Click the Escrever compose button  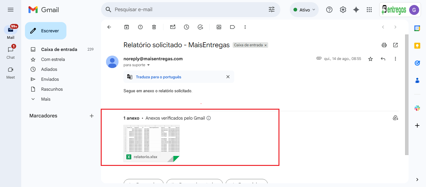coord(46,31)
